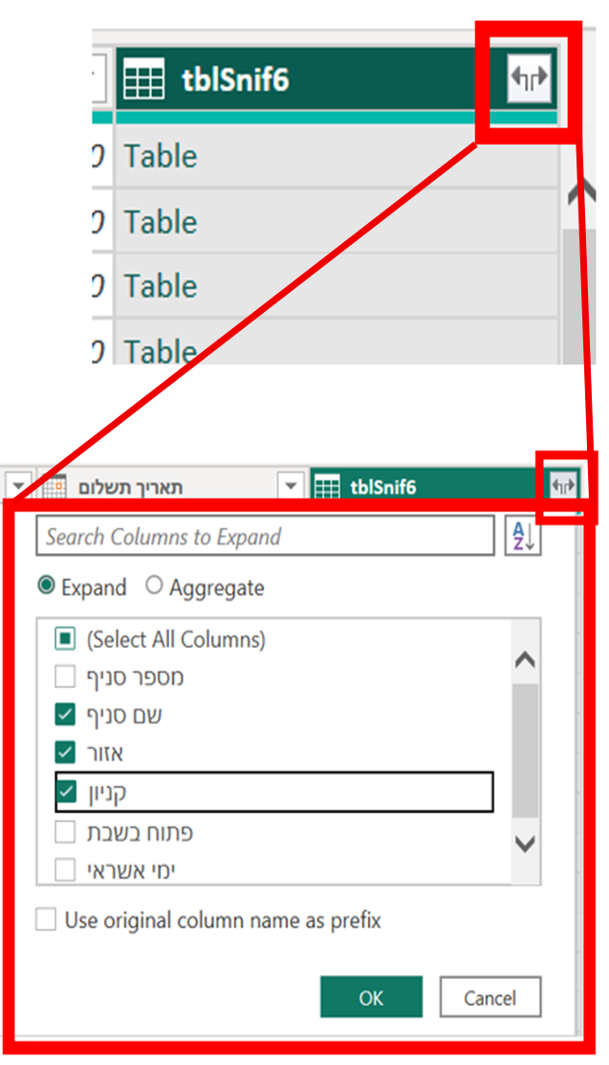Image resolution: width=609 pixels, height=1065 pixels.
Task: Enable Use original column name as prefix
Action: (x=46, y=921)
